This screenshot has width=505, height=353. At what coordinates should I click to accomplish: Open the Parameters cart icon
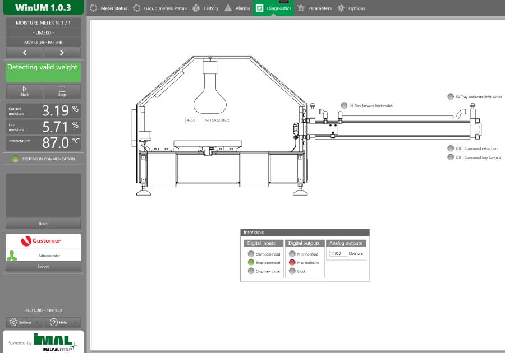coord(301,8)
